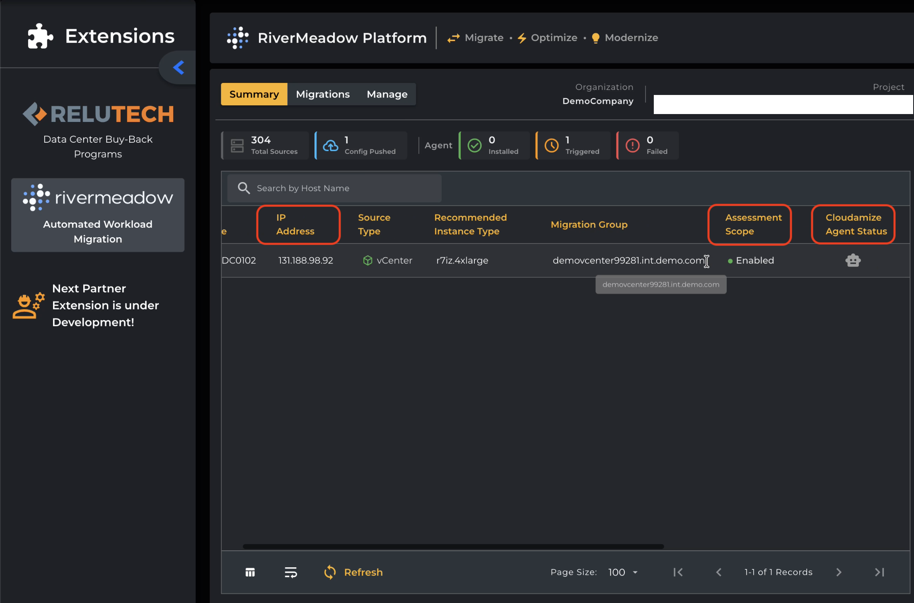The image size is (914, 603).
Task: Click the Search by Host Name field
Action: 334,188
